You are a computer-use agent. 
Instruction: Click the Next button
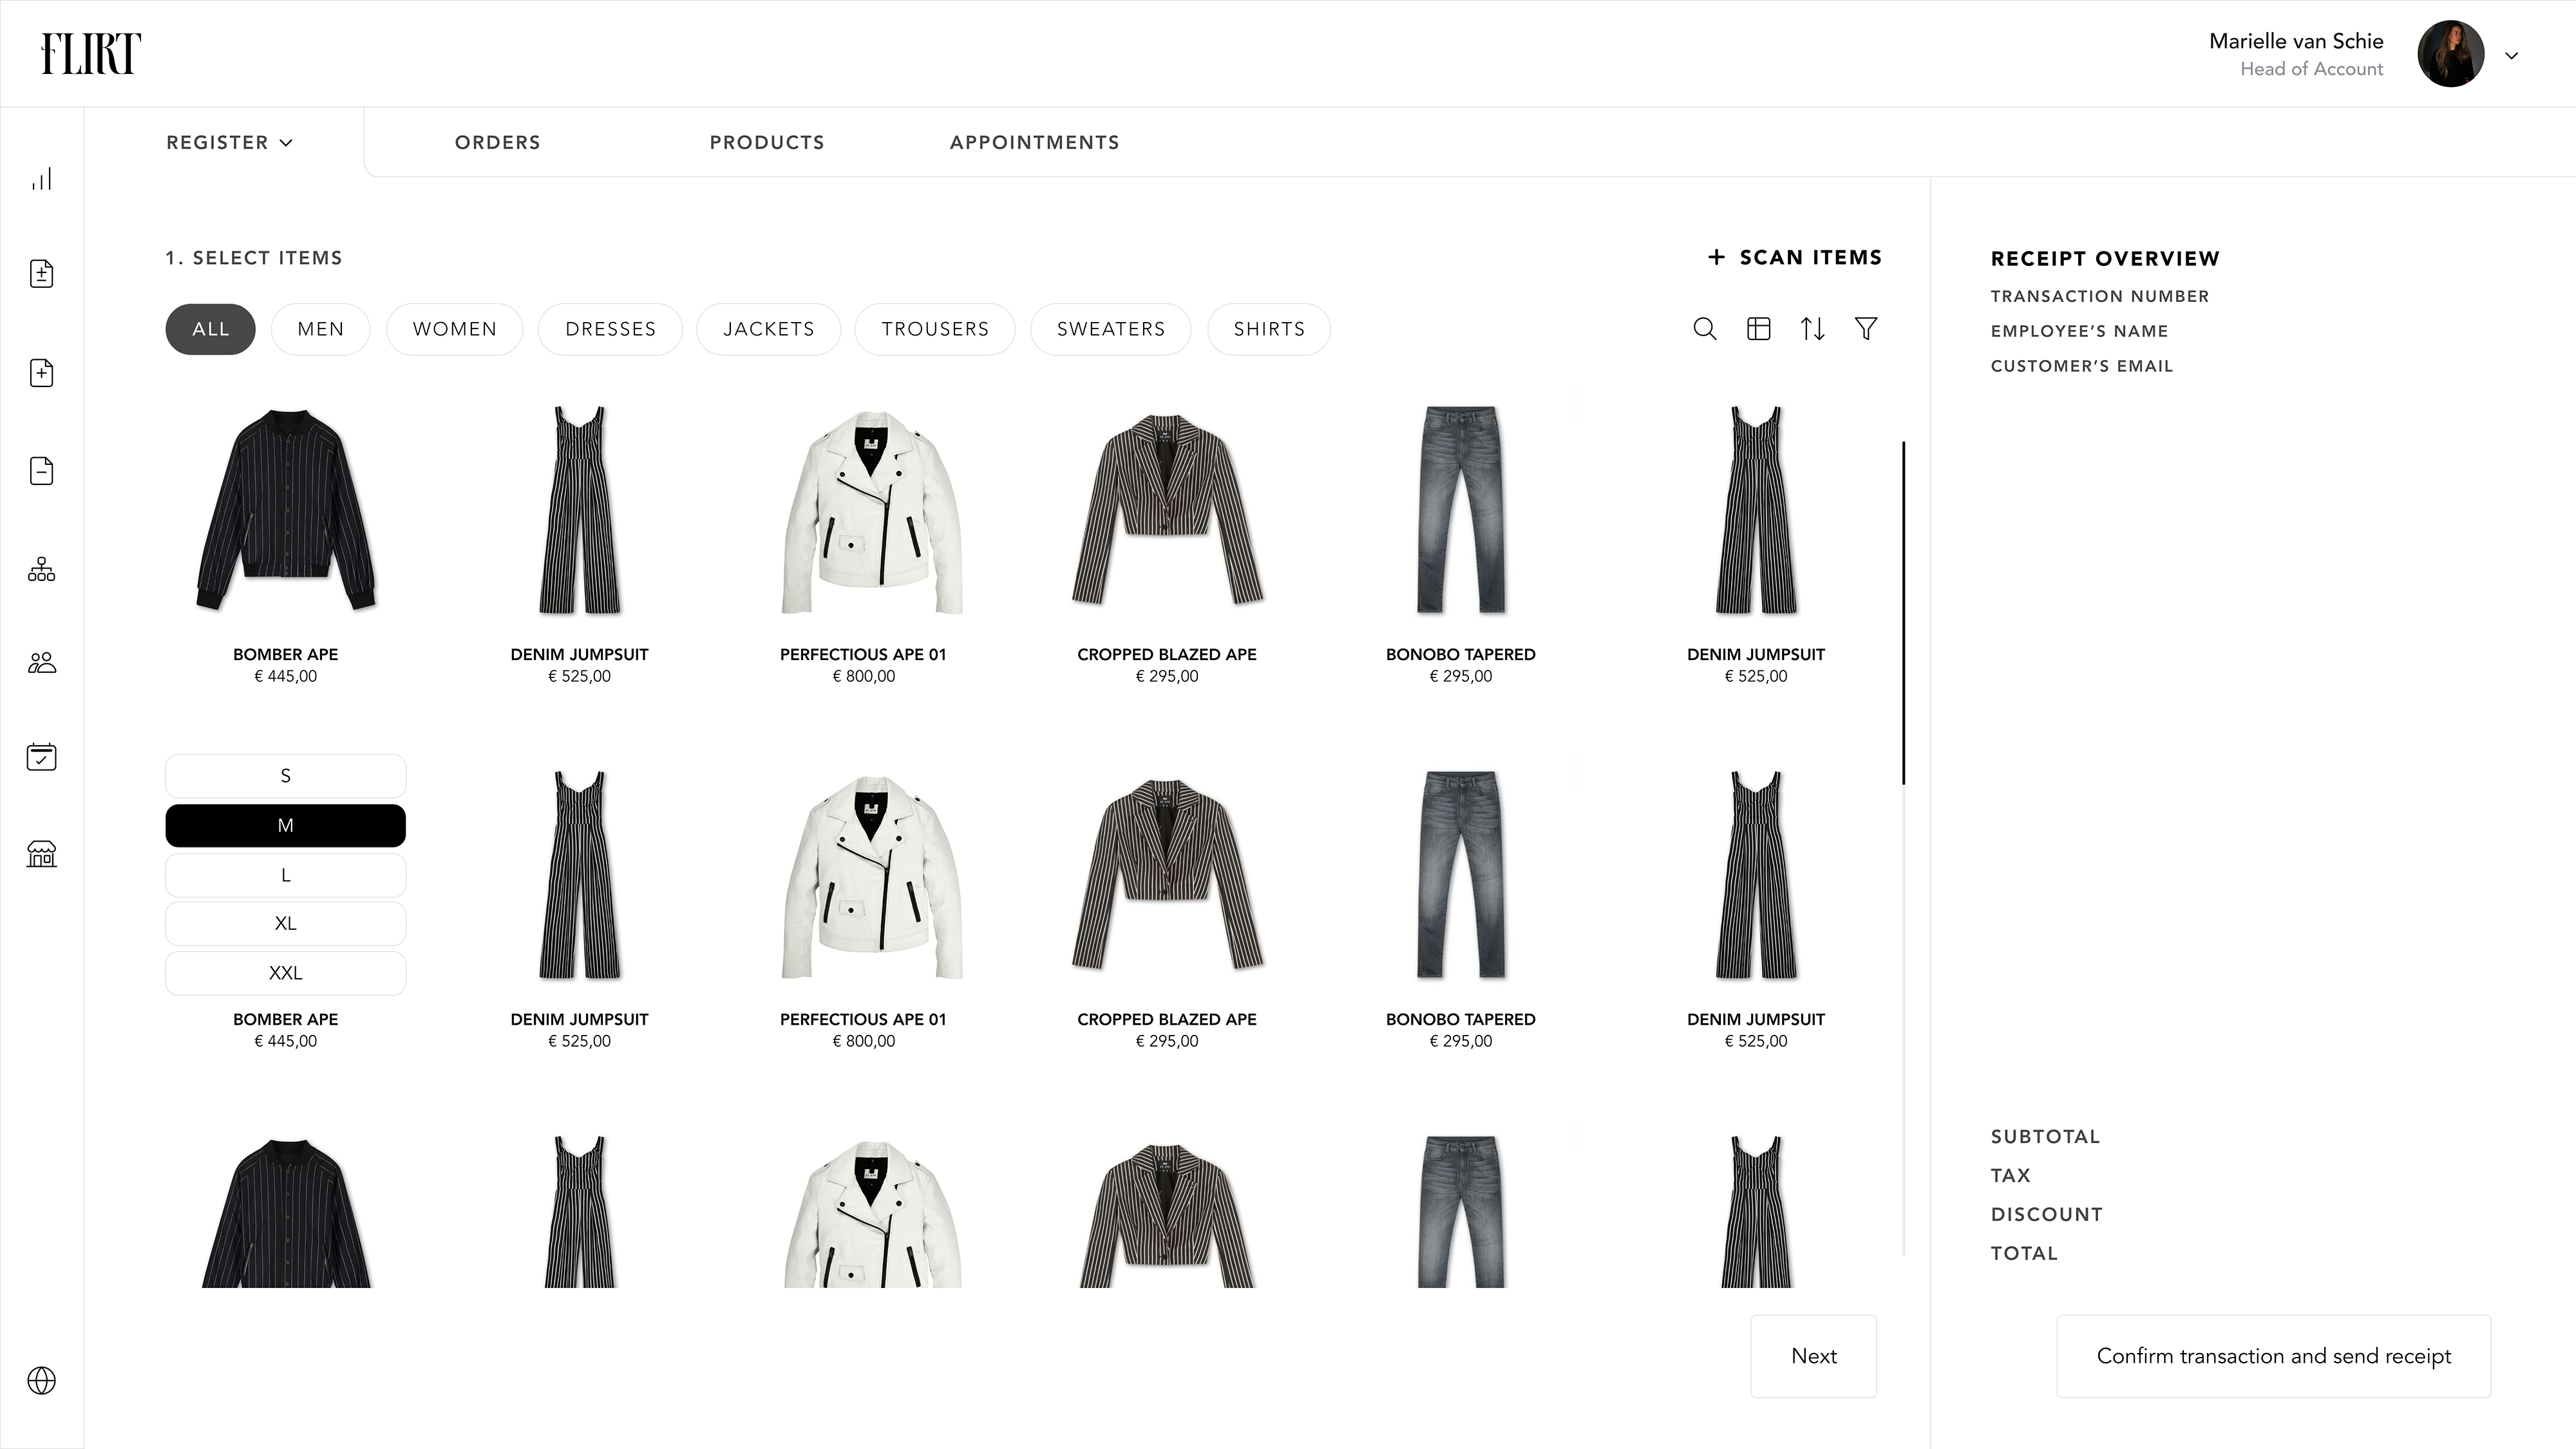tap(1813, 1356)
